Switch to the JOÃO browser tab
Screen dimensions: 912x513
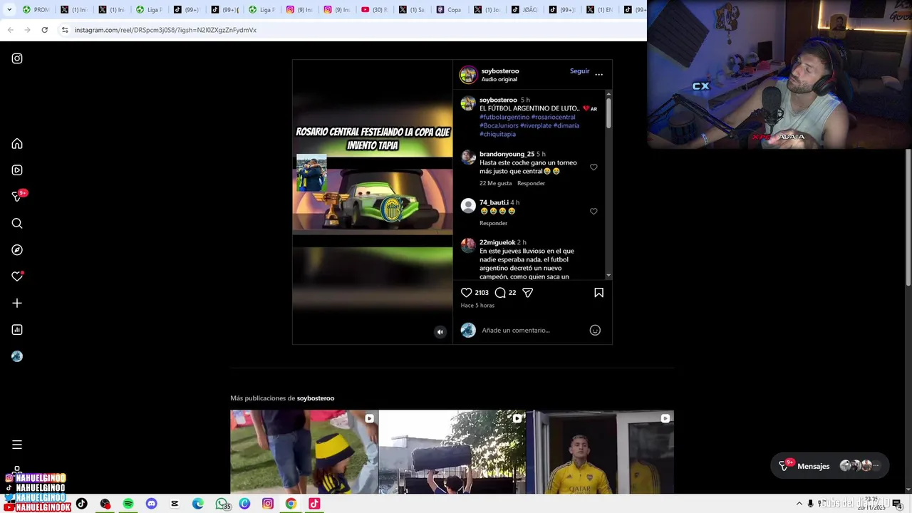(x=526, y=9)
